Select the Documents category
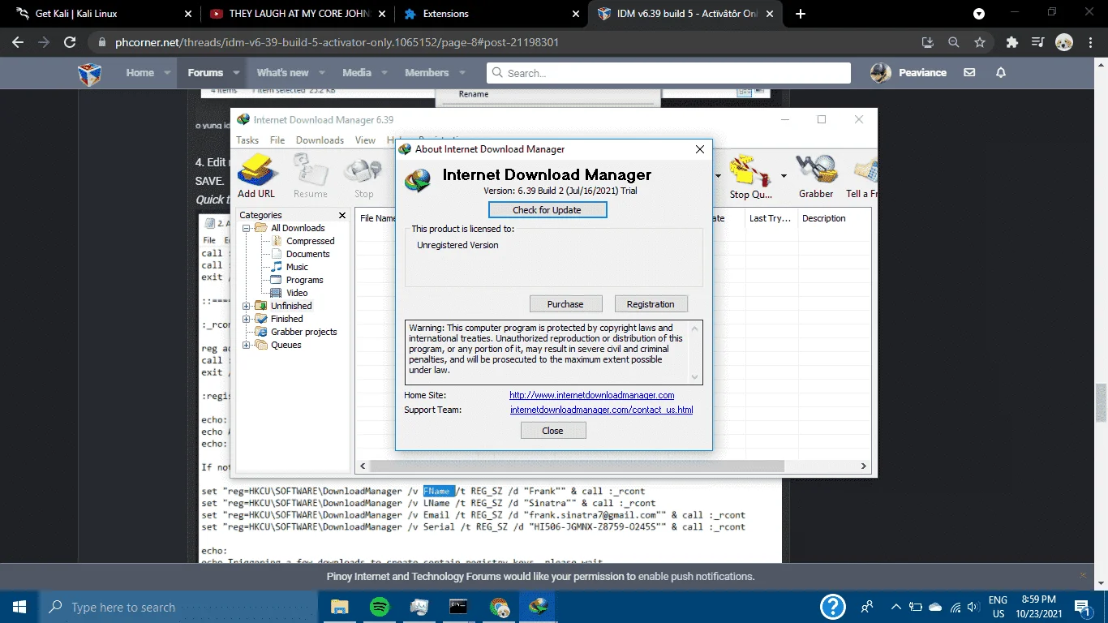The width and height of the screenshot is (1108, 623). (x=307, y=254)
